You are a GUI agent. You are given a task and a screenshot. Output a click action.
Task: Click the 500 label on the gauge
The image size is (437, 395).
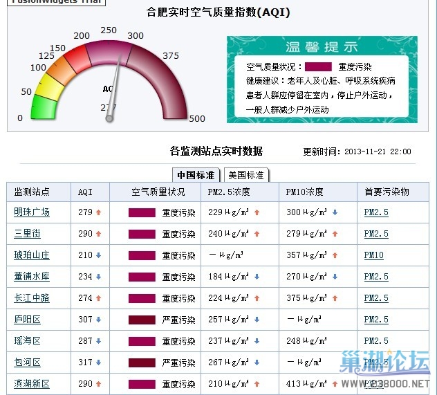(x=197, y=119)
